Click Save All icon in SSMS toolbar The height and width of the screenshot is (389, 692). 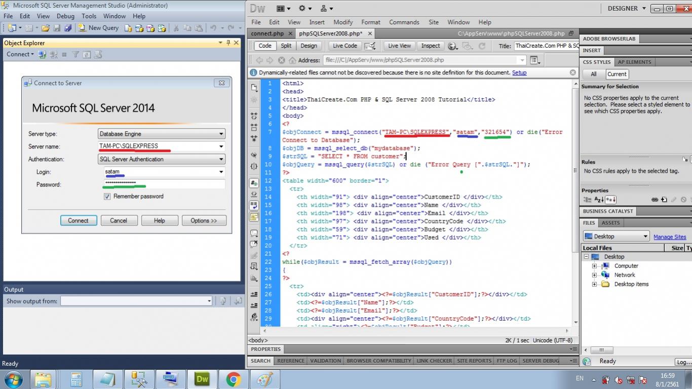click(68, 28)
